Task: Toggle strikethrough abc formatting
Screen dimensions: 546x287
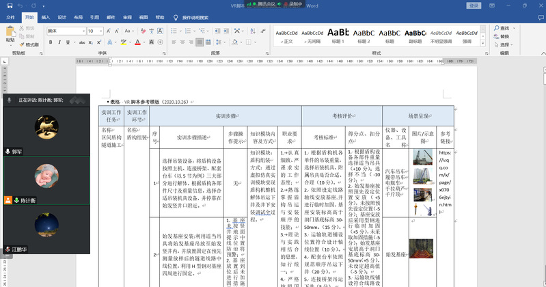Action: click(82, 42)
